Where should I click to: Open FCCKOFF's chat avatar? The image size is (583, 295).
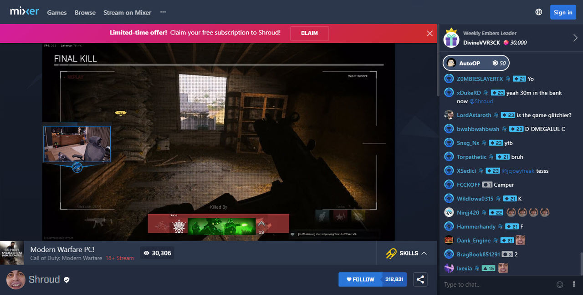(449, 185)
